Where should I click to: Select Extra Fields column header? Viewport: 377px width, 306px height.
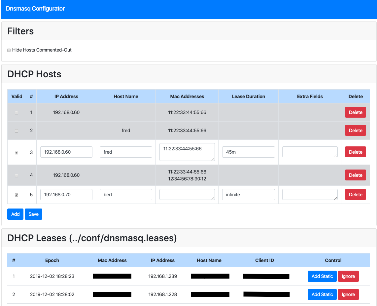(310, 96)
